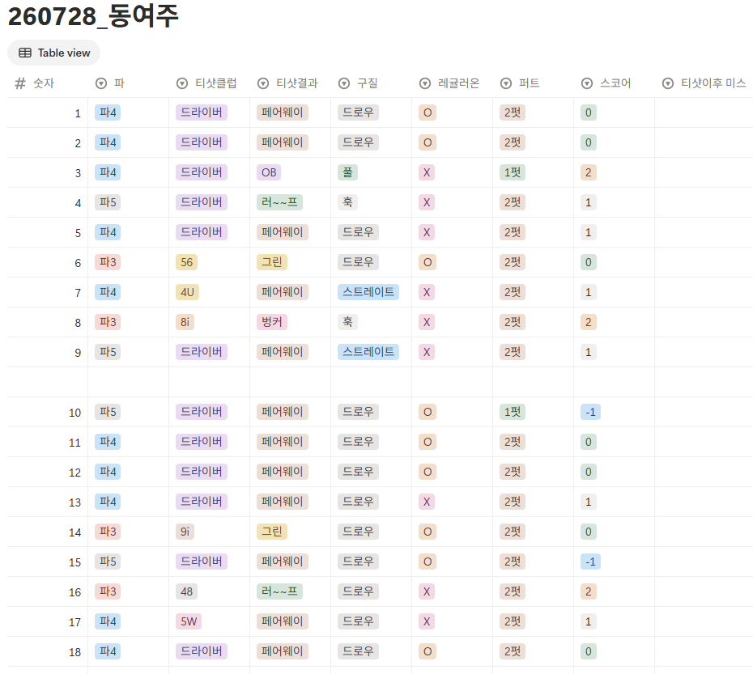Click the score 0 tag in row 11

tap(589, 442)
